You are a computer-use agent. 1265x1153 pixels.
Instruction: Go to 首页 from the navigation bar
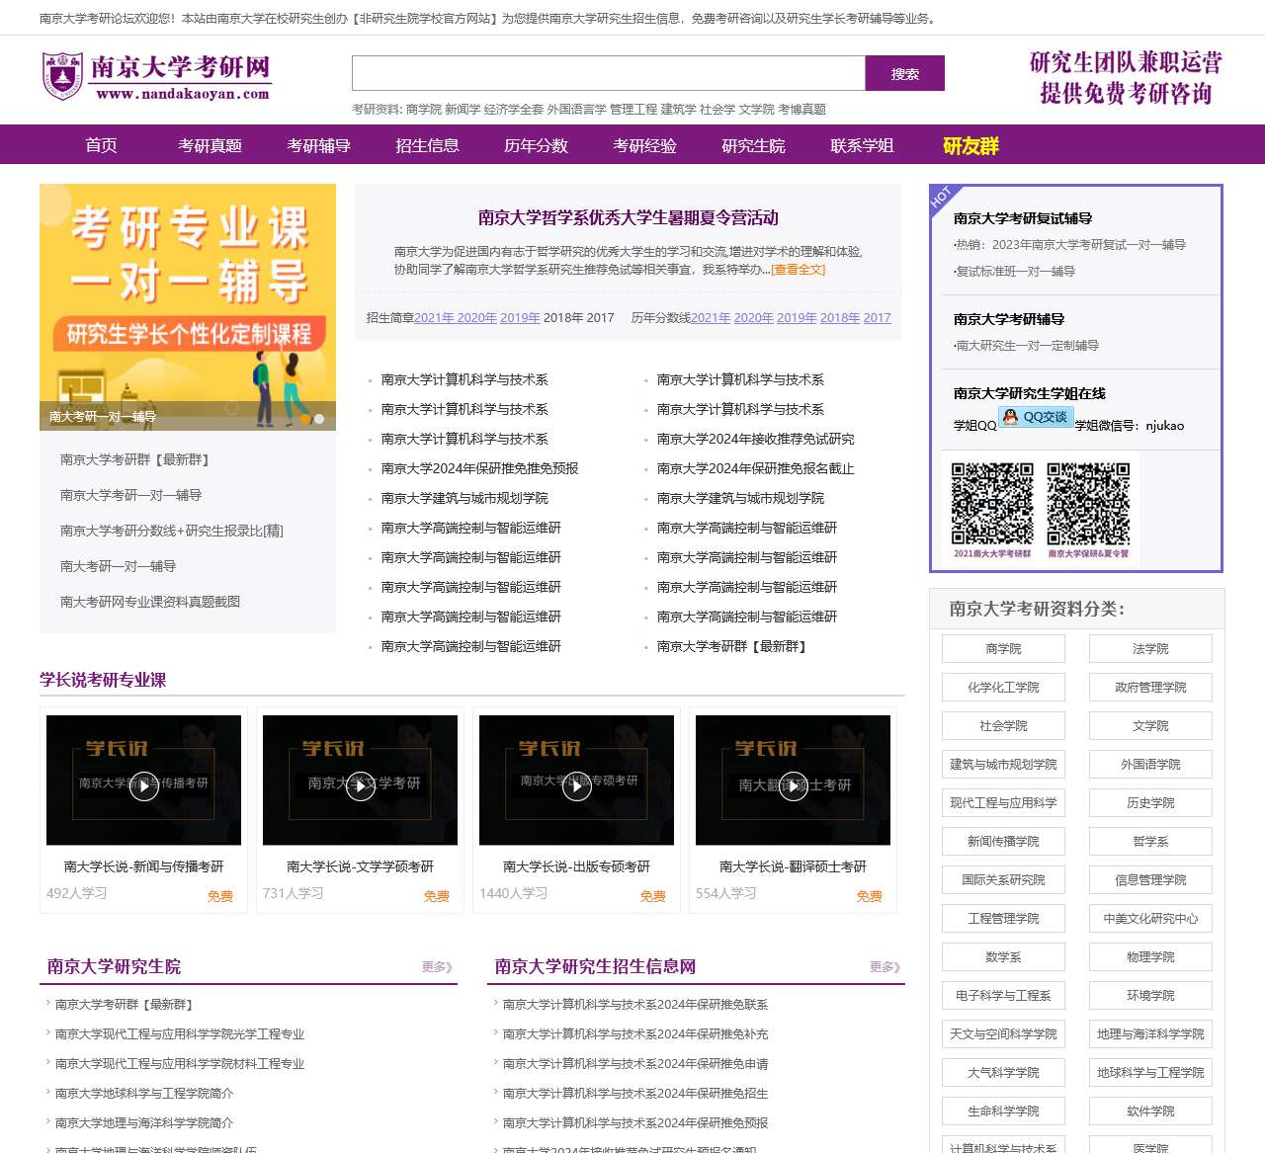point(101,145)
